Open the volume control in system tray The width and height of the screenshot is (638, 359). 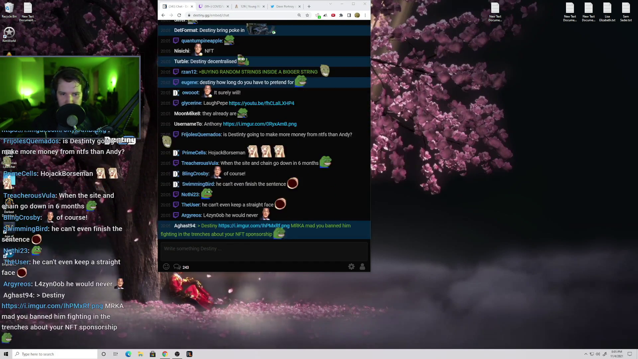(598, 354)
